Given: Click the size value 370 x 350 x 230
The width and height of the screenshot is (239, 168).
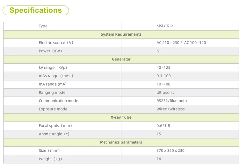Looking at the screenshot, I should pos(170,150).
